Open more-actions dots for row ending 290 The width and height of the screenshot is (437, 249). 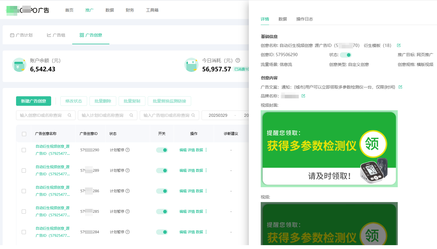coord(206,150)
